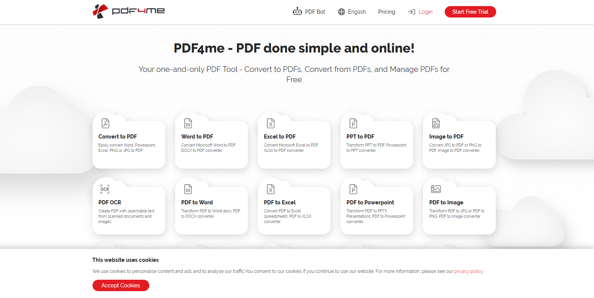Click the Login arrow icon

point(411,12)
